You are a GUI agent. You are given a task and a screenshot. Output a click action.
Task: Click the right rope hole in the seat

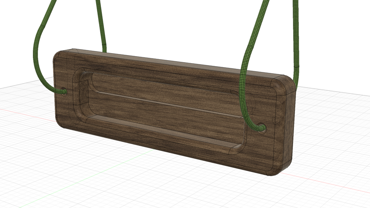click(x=262, y=127)
